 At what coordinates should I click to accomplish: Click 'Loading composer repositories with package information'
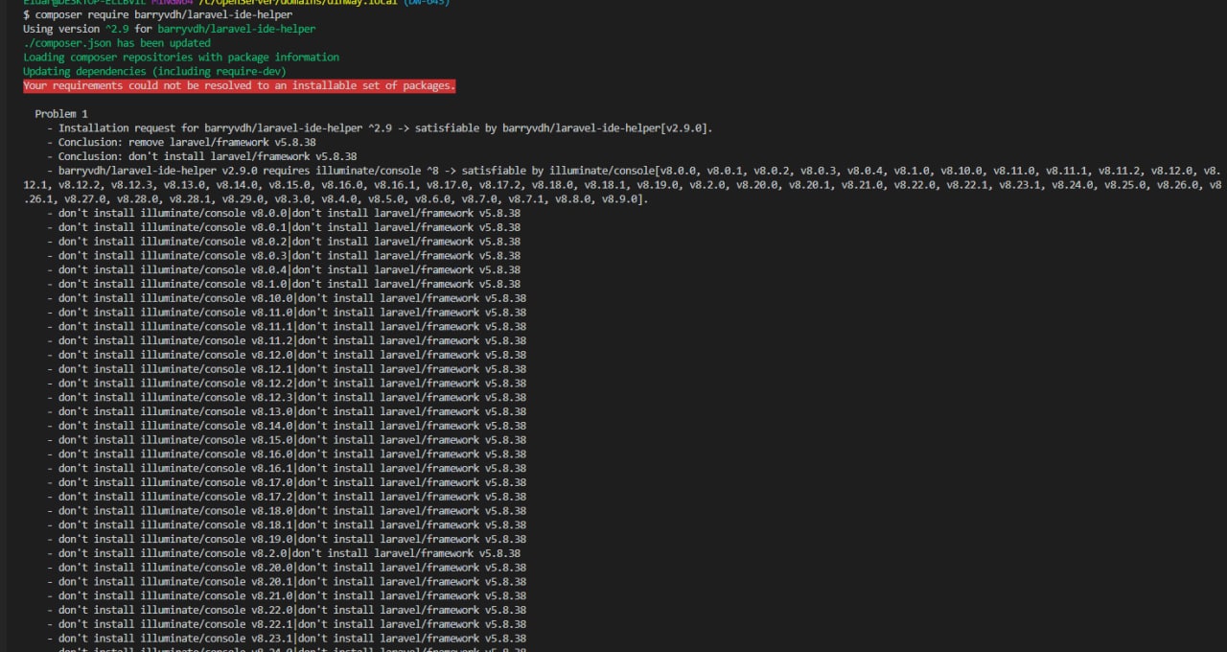point(181,58)
